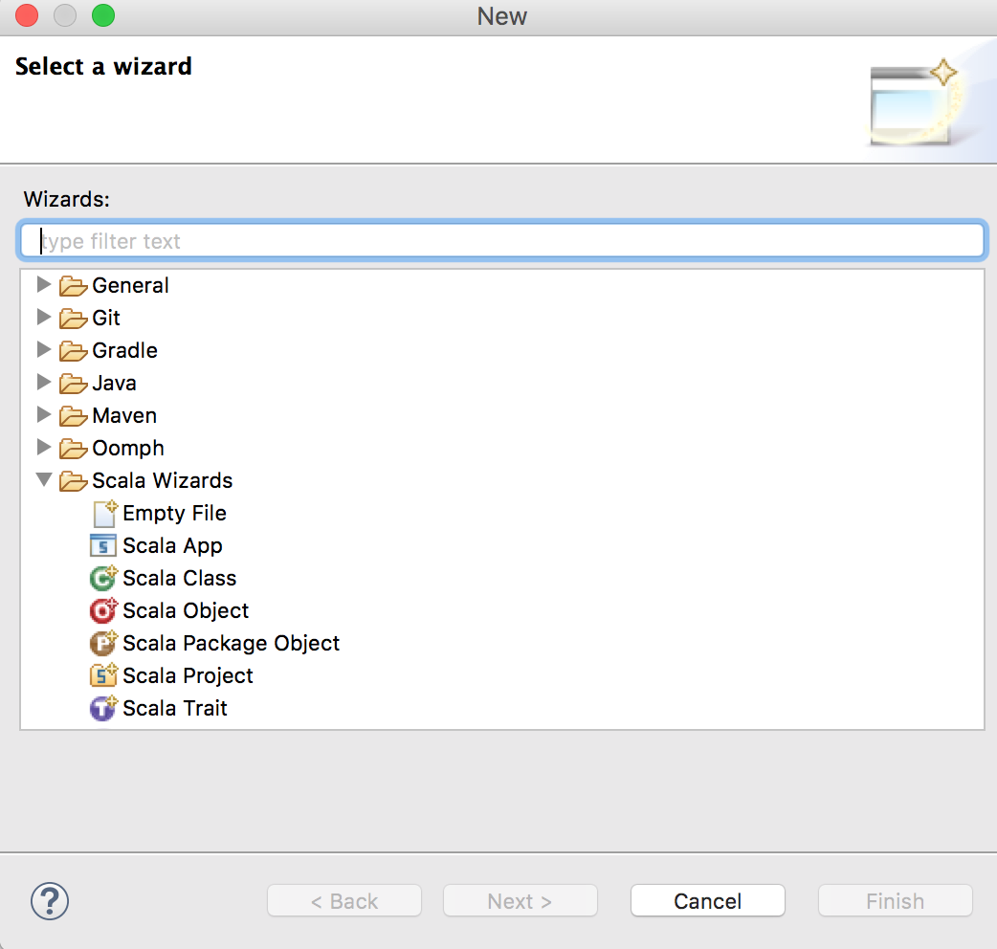Image resolution: width=997 pixels, height=949 pixels.
Task: Click the purple Scala Trait icon
Action: (103, 708)
